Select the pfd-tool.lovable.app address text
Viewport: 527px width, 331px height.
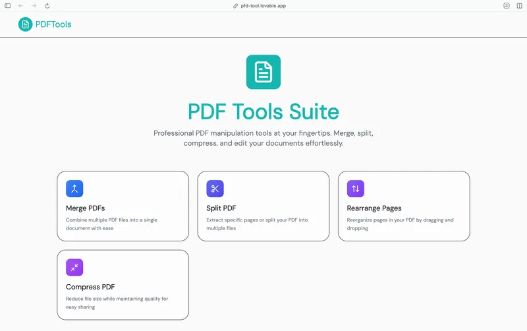(263, 6)
